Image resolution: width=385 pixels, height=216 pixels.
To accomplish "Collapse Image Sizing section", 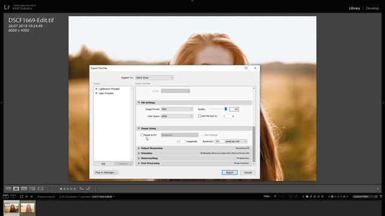I will [139, 128].
